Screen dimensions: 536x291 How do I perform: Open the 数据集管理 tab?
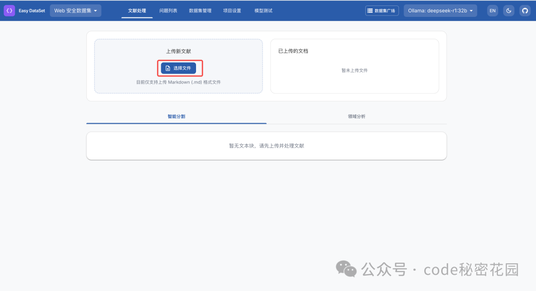tap(201, 10)
